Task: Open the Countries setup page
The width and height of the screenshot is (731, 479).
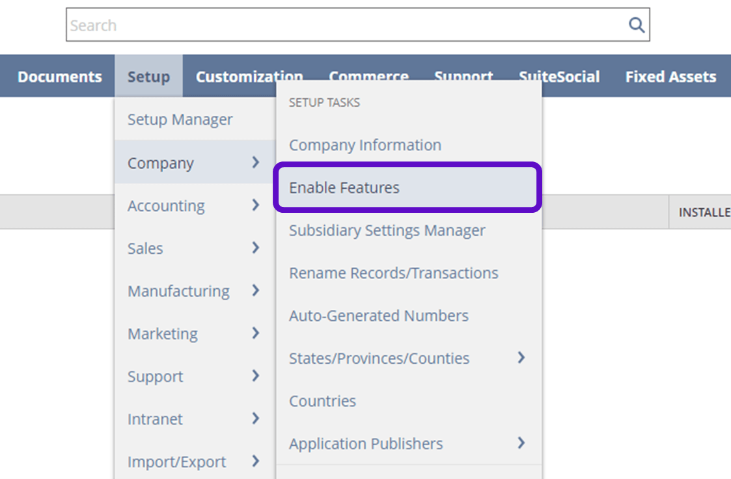Action: (x=322, y=401)
